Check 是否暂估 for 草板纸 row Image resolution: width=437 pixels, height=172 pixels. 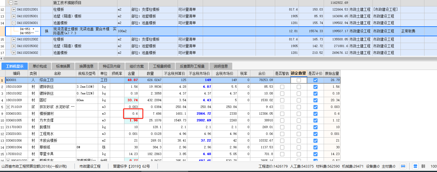282,147
